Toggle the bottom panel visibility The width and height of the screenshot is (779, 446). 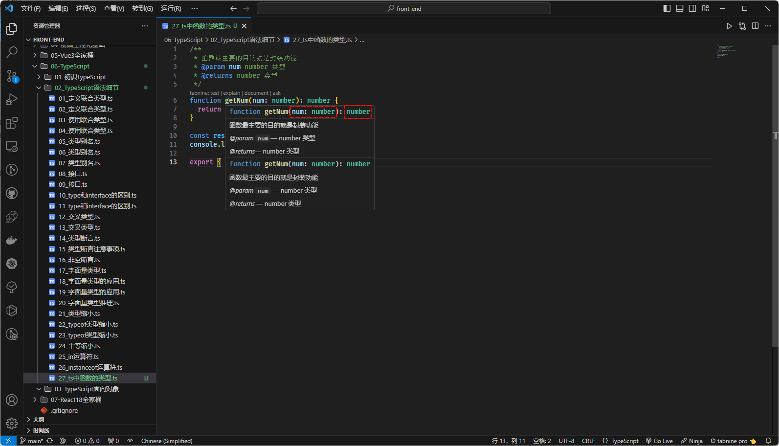pos(680,8)
